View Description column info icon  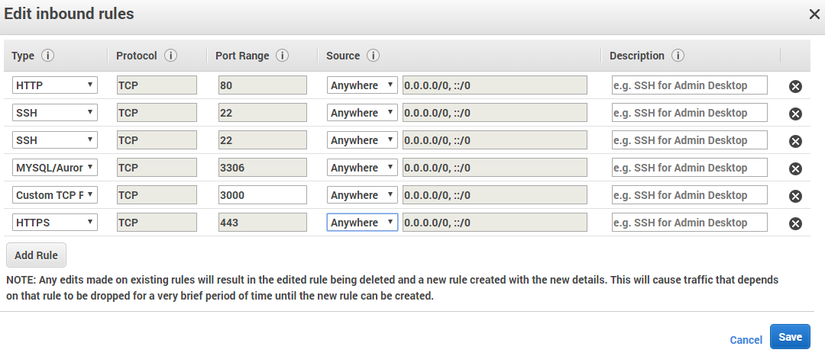coord(678,55)
